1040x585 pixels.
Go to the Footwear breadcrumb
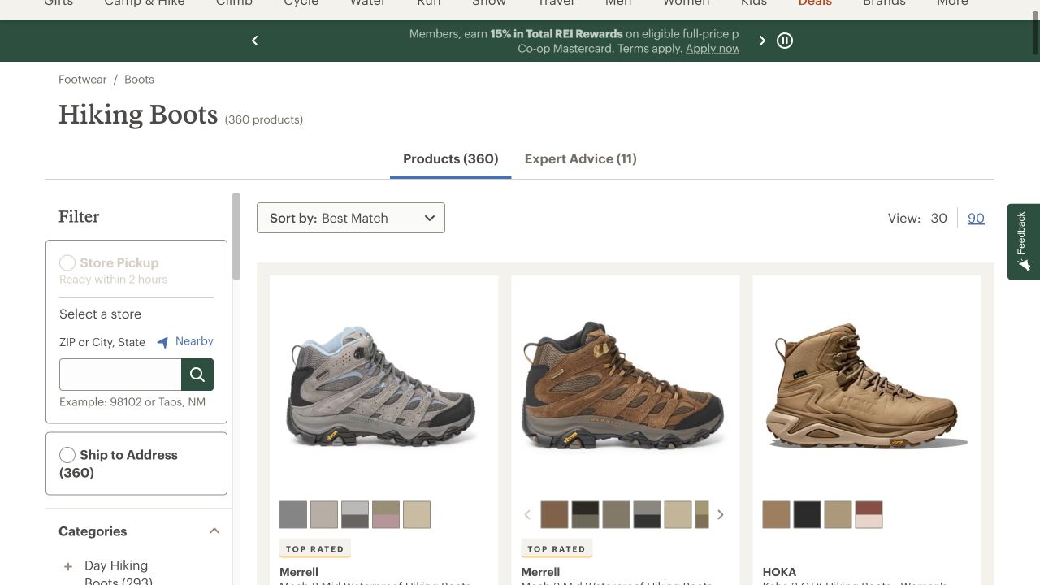pos(83,80)
